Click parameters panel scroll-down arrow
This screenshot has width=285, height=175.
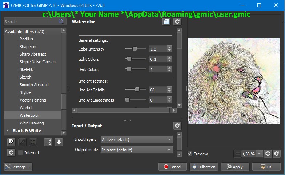point(179,105)
